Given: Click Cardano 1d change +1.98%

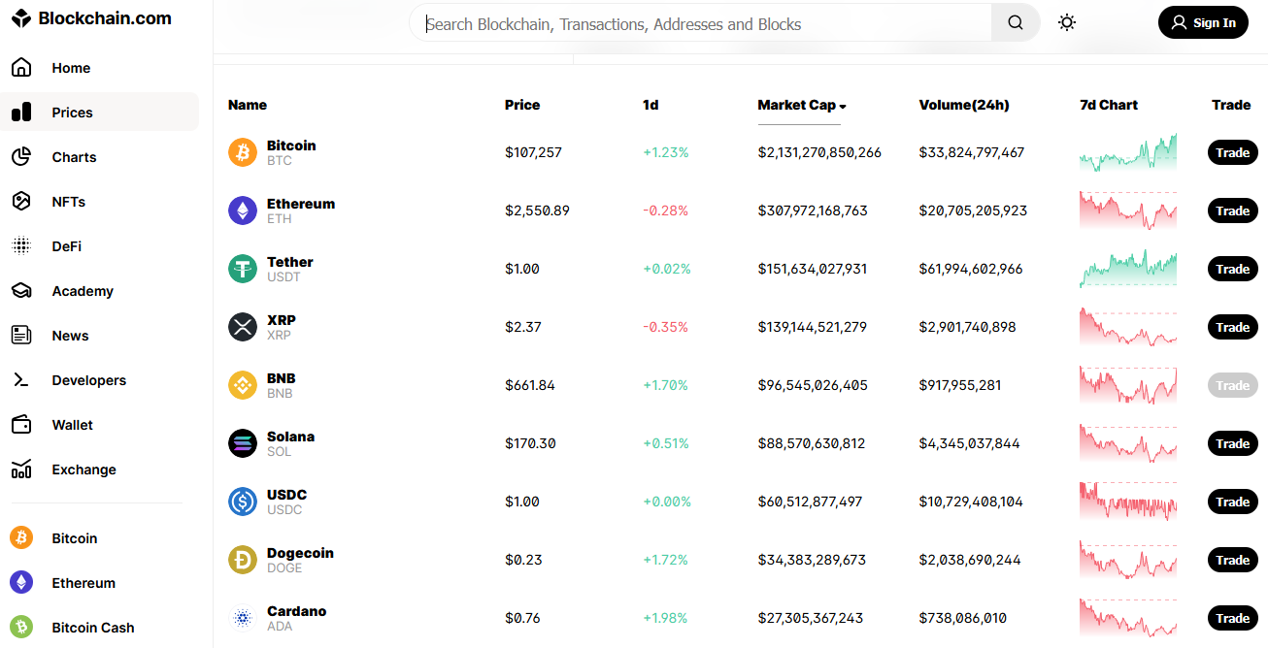Looking at the screenshot, I should (x=665, y=618).
